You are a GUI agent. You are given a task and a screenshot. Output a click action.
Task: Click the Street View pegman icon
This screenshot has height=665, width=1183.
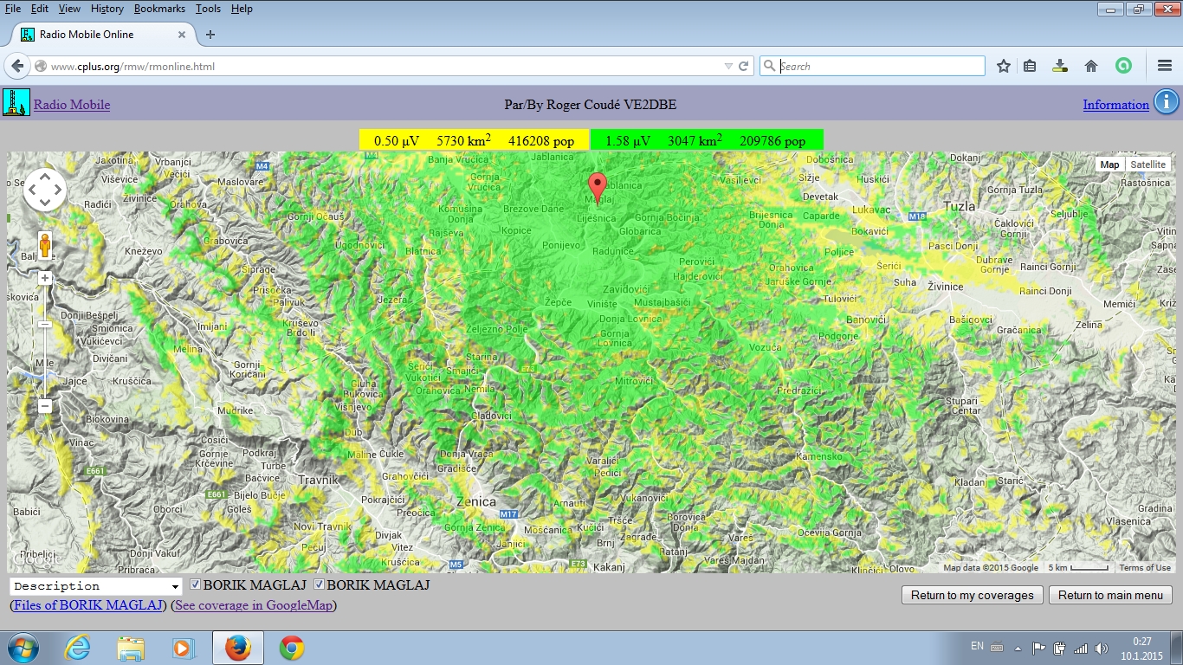pyautogui.click(x=45, y=246)
